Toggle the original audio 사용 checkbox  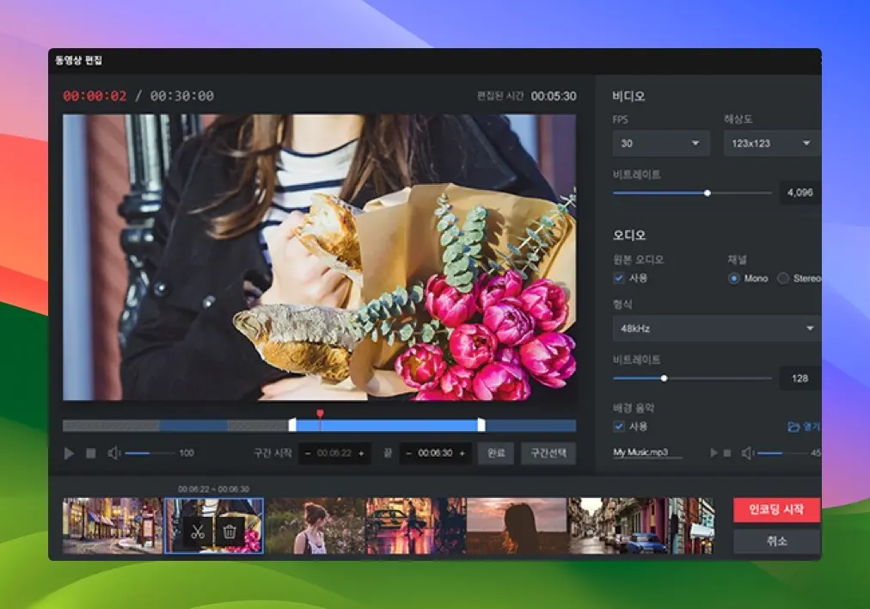tap(618, 278)
